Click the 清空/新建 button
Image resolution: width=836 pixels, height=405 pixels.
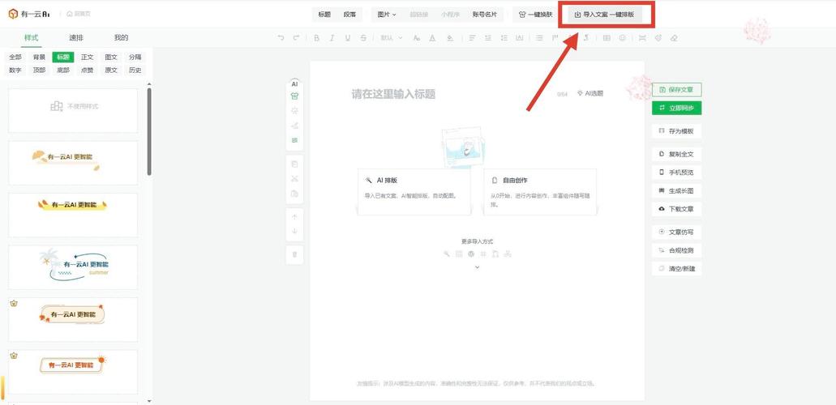[x=676, y=269]
